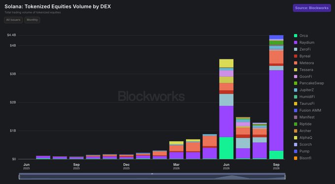Click the range slider top center grip
The height and width of the screenshot is (184, 335).
[x=152, y=174]
